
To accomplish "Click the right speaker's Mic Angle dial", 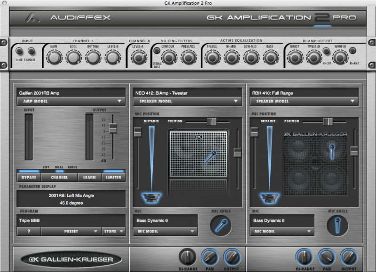I will point(337,226).
